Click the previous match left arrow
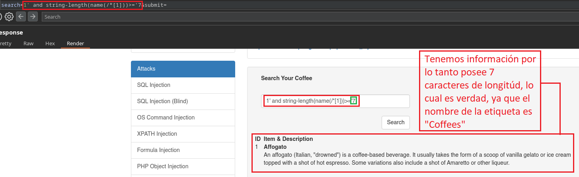This screenshot has width=579, height=177. click(21, 17)
